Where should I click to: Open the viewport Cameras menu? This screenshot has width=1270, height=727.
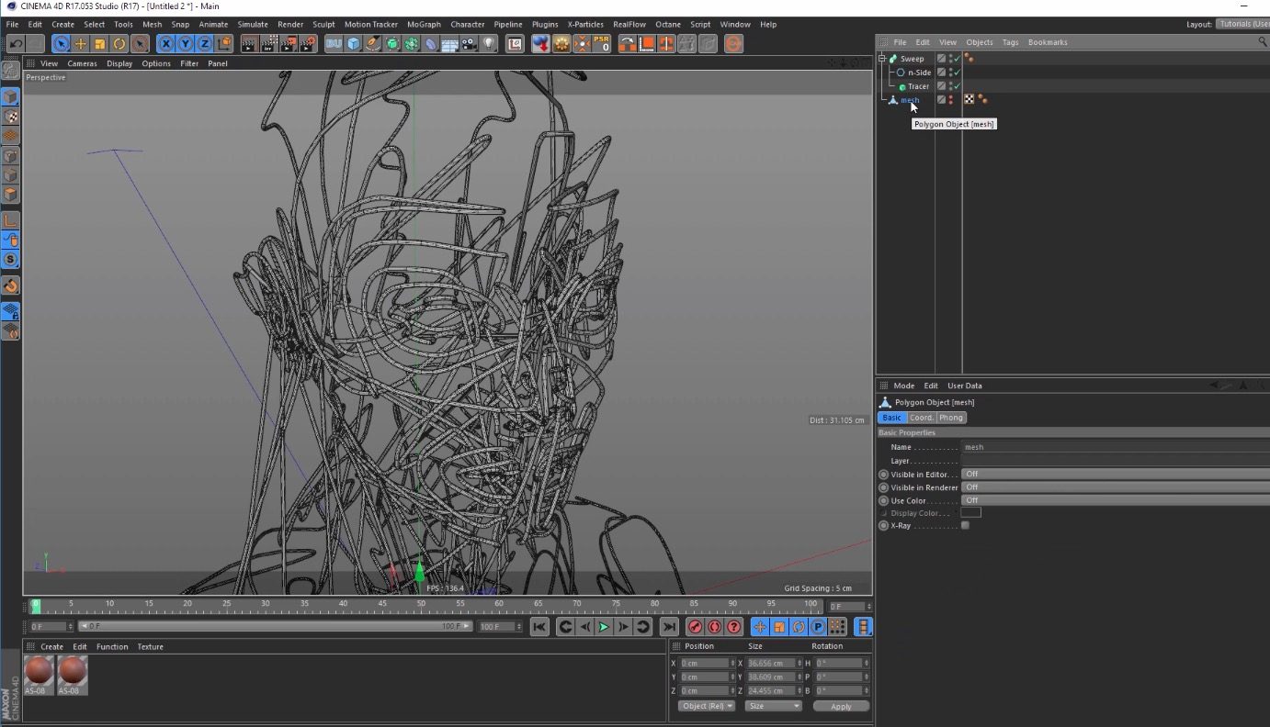coord(82,63)
